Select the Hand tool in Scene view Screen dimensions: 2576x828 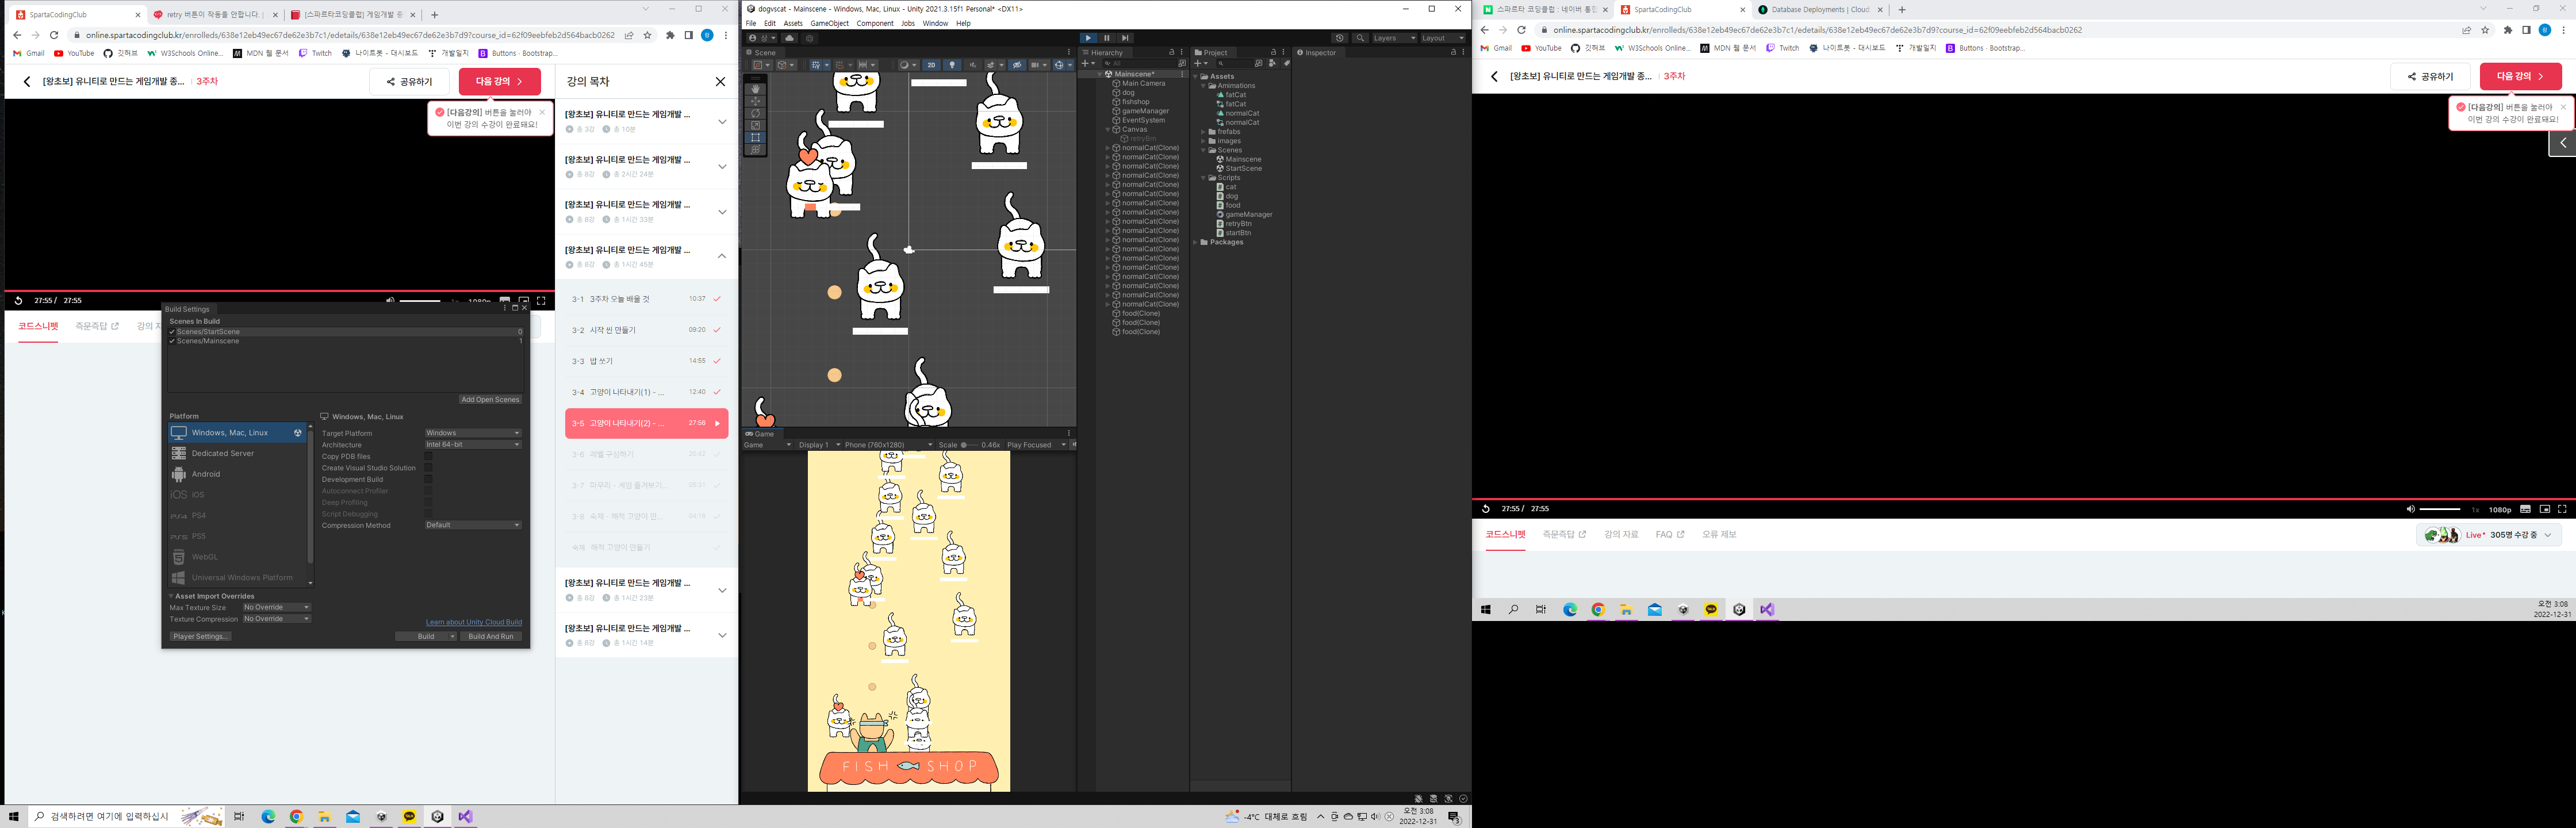(x=756, y=89)
